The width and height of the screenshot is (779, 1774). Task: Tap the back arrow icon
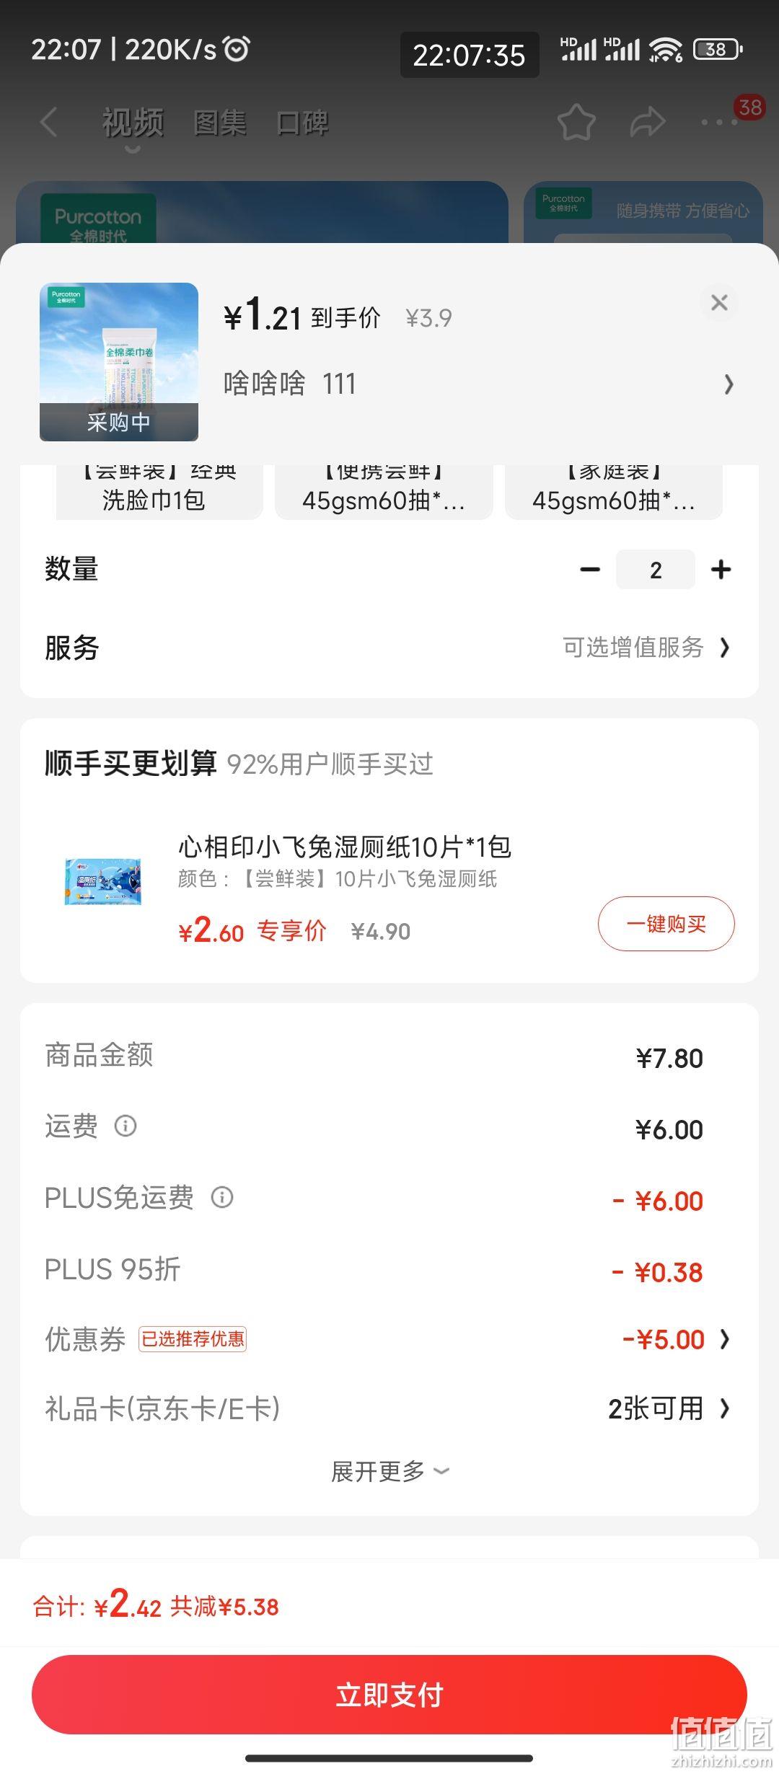coord(48,122)
